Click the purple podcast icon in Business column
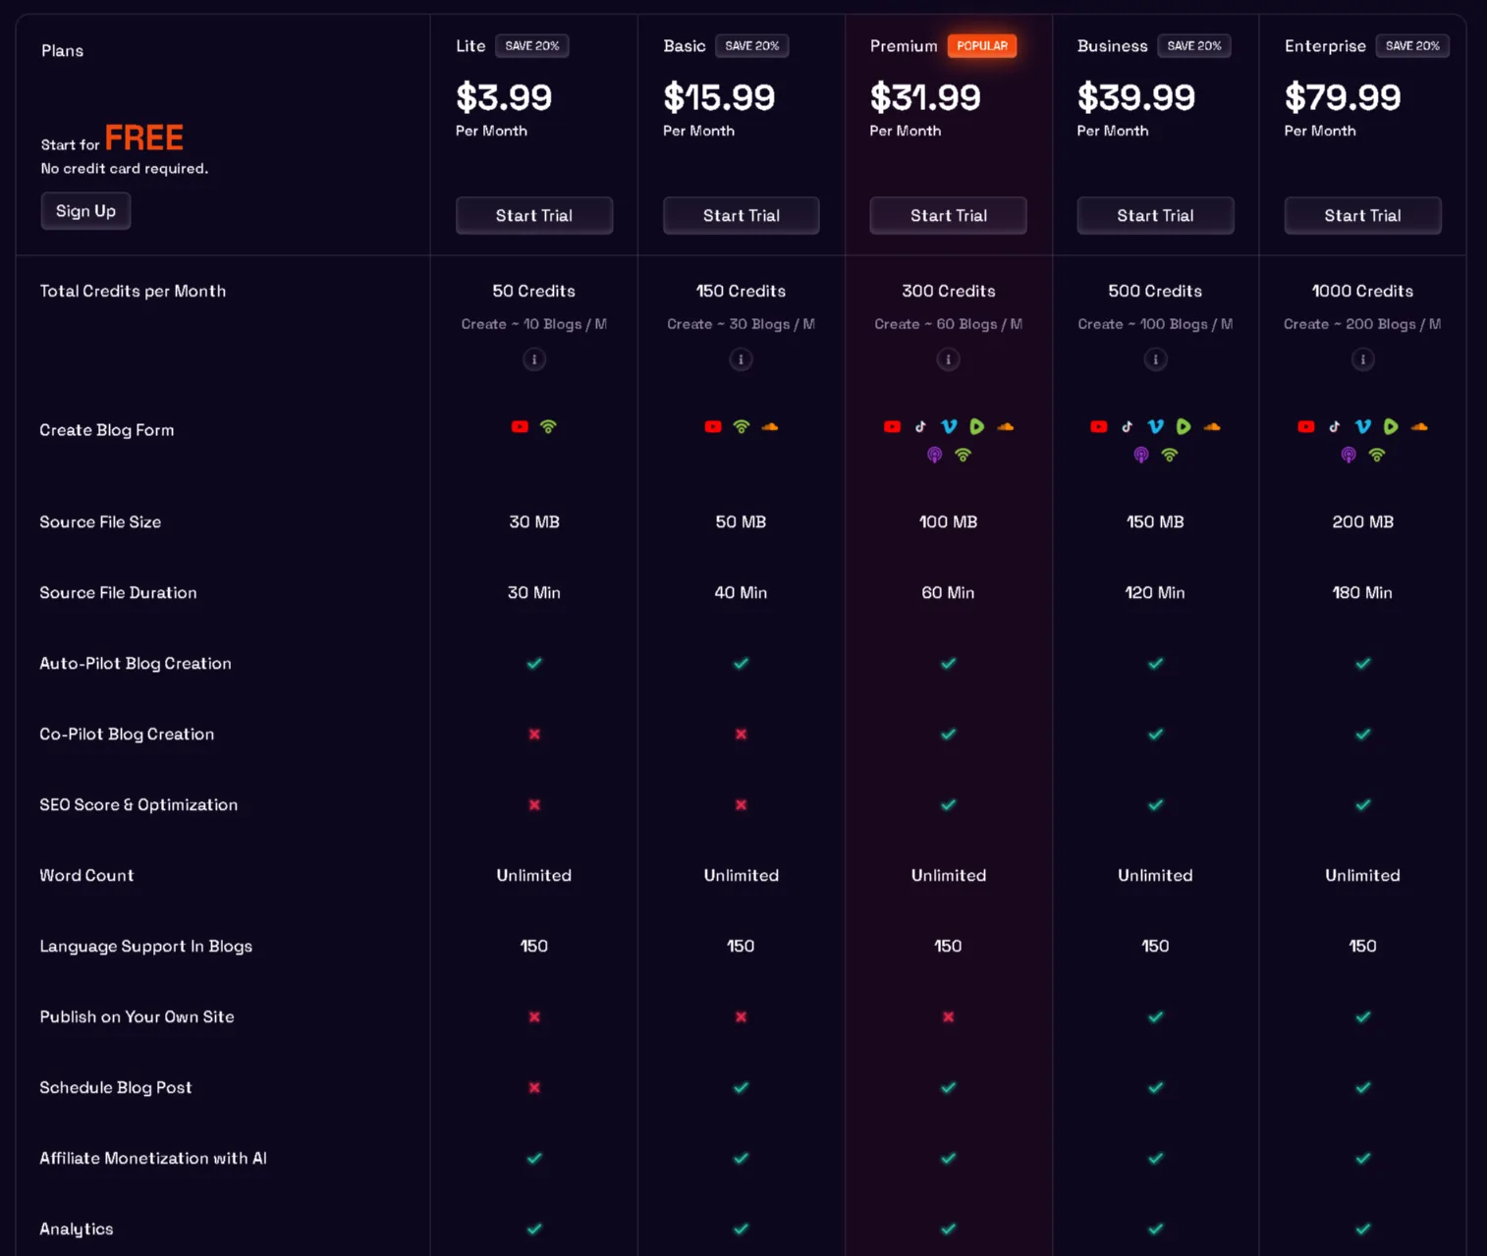Screen dimensions: 1487x1256 (1141, 455)
